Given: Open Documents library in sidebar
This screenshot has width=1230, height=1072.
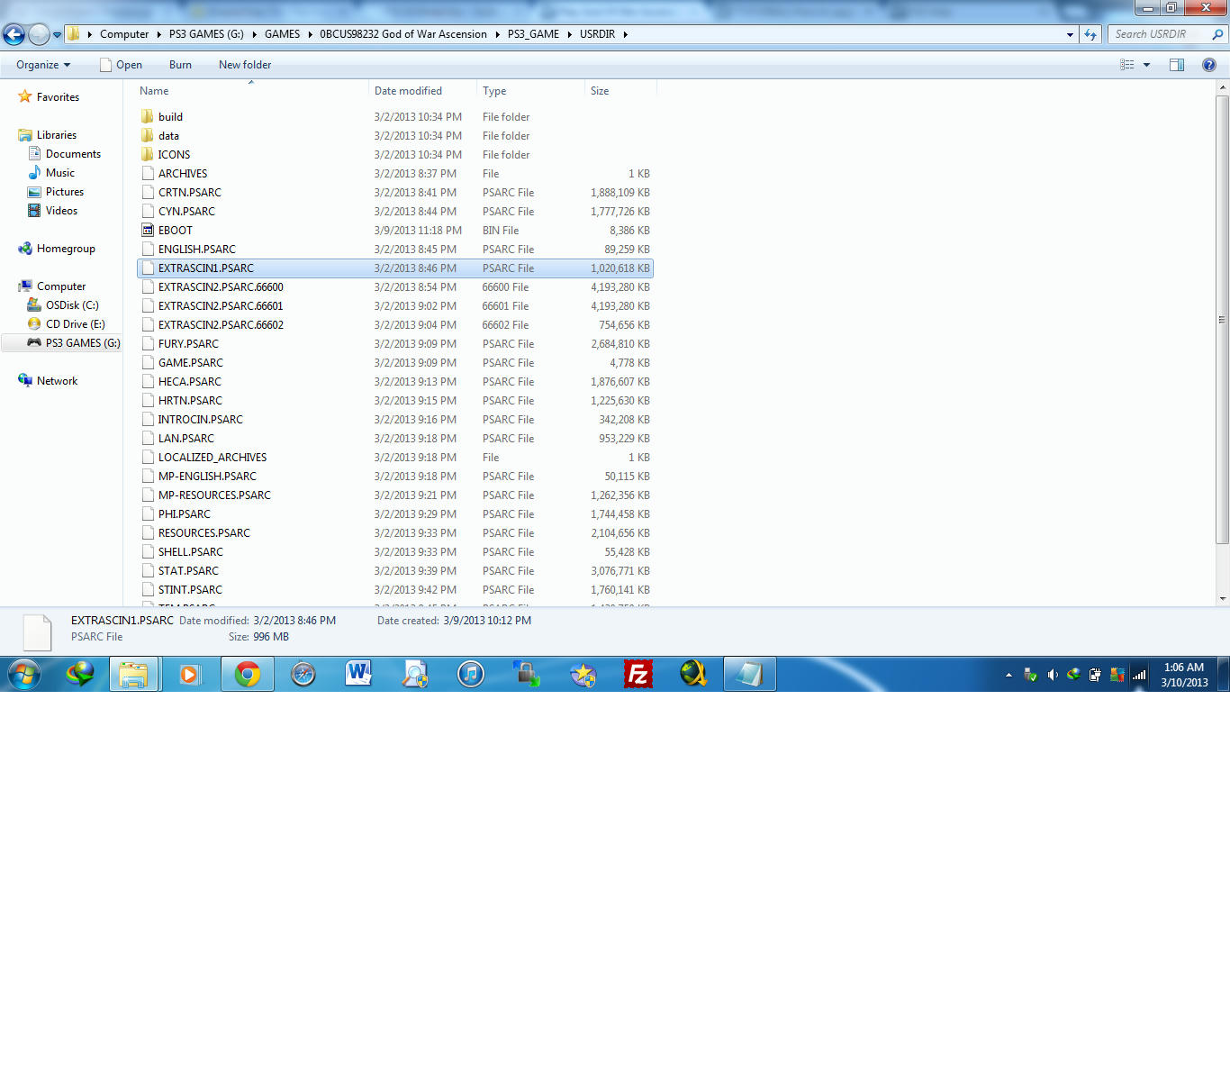Looking at the screenshot, I should coord(73,154).
